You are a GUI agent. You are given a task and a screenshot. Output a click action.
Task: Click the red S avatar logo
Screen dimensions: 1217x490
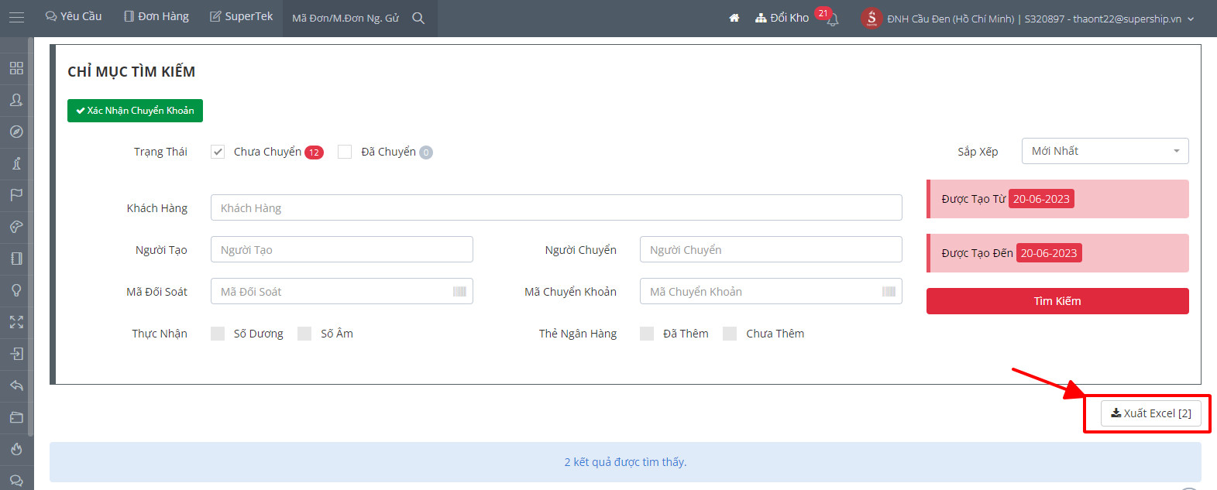pyautogui.click(x=871, y=18)
